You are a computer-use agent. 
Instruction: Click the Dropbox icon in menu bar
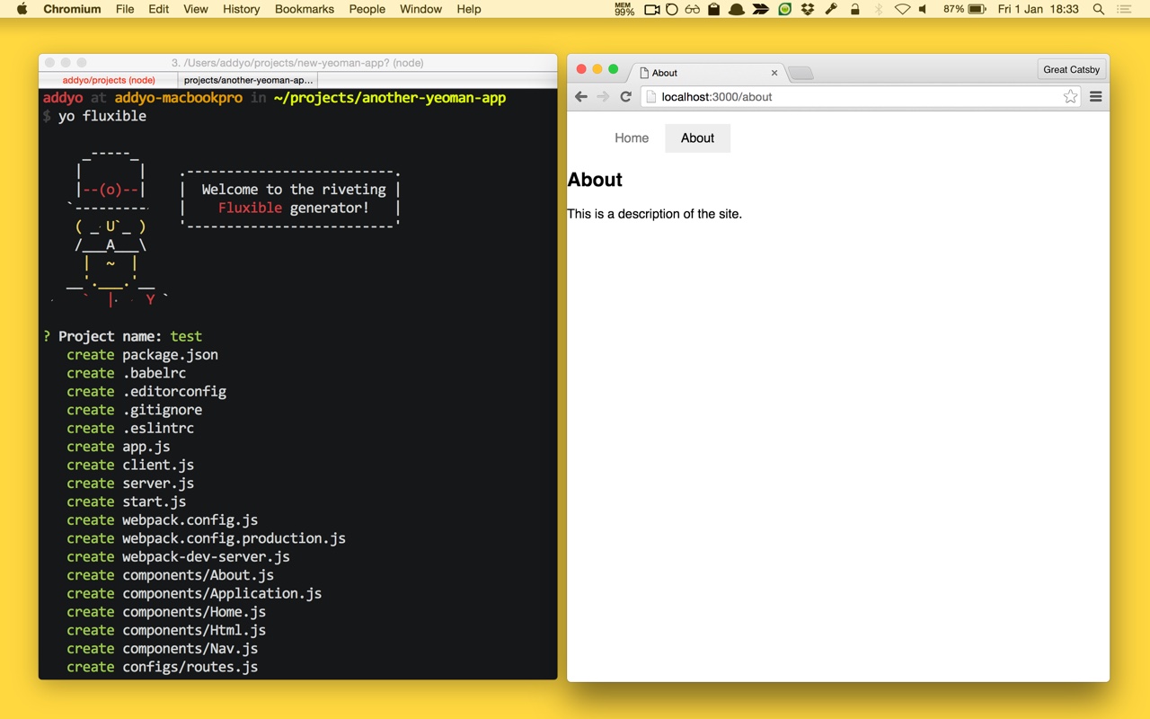808,9
